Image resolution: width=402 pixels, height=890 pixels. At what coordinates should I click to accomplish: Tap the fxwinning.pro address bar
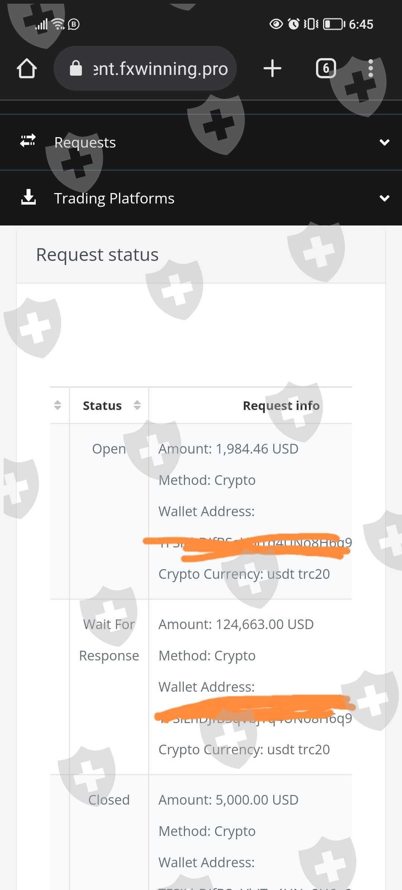click(x=160, y=69)
